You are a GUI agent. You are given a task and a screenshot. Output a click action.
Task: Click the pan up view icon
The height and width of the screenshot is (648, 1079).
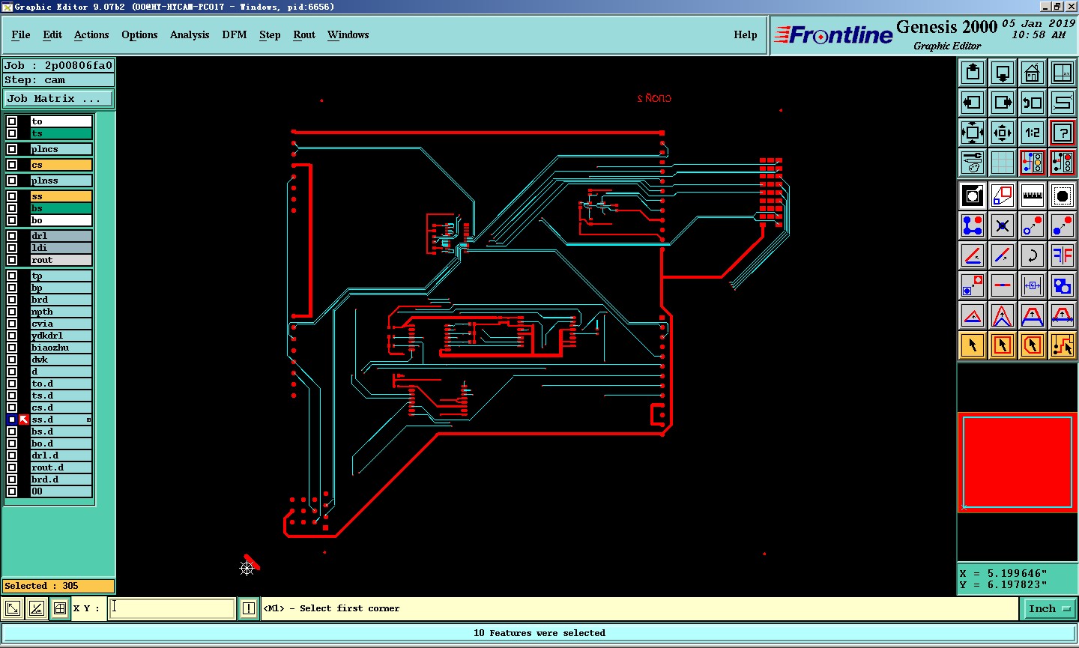click(973, 73)
